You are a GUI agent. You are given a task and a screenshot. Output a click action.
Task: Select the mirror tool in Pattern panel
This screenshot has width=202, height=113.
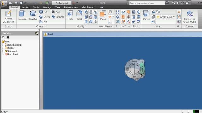point(117,22)
